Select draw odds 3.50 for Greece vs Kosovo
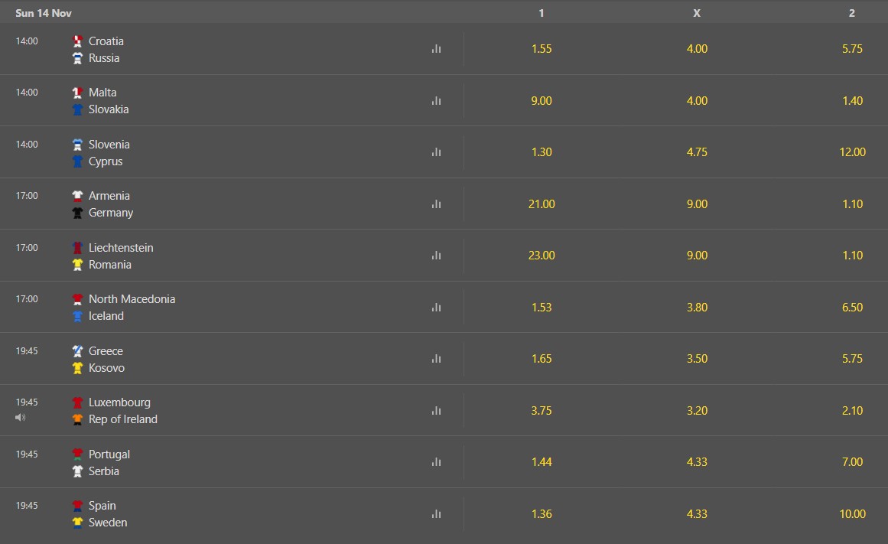The image size is (888, 544). [x=697, y=359]
